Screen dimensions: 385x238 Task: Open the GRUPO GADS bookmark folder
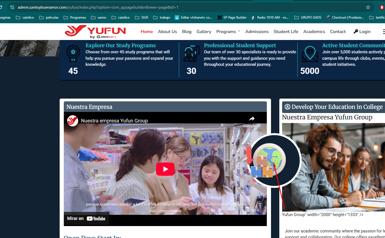[x=308, y=17]
